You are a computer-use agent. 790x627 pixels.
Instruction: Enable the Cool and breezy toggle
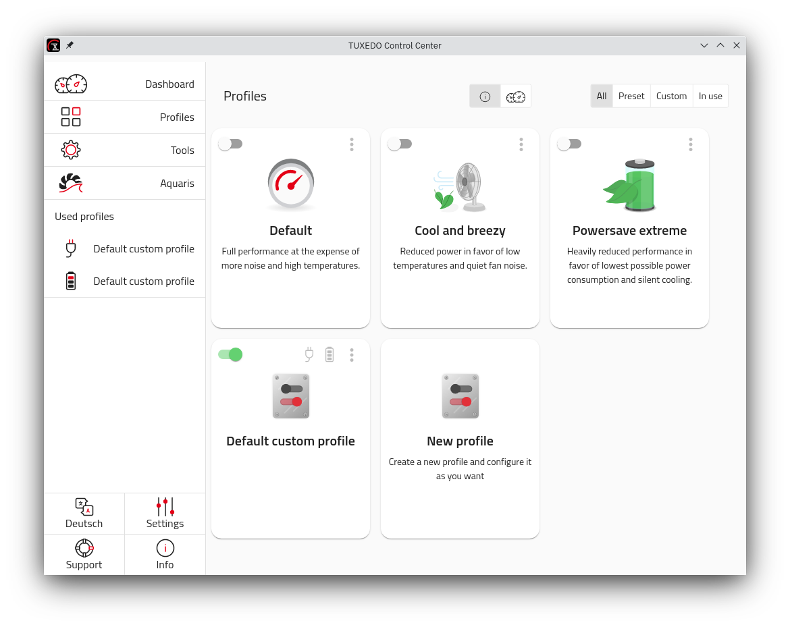400,144
